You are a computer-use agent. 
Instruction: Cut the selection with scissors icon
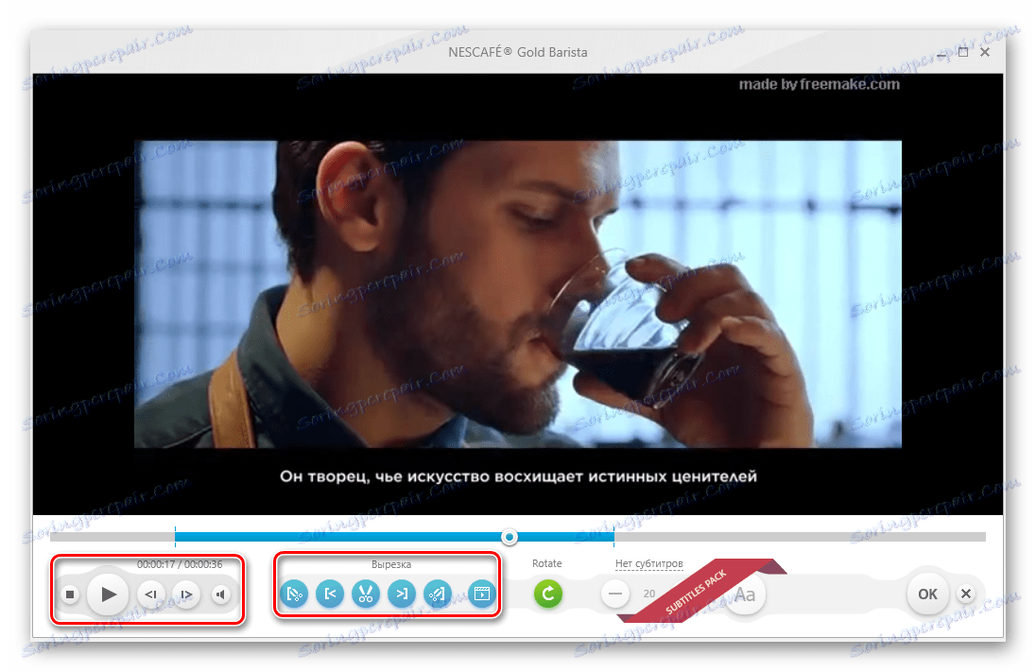pos(366,594)
